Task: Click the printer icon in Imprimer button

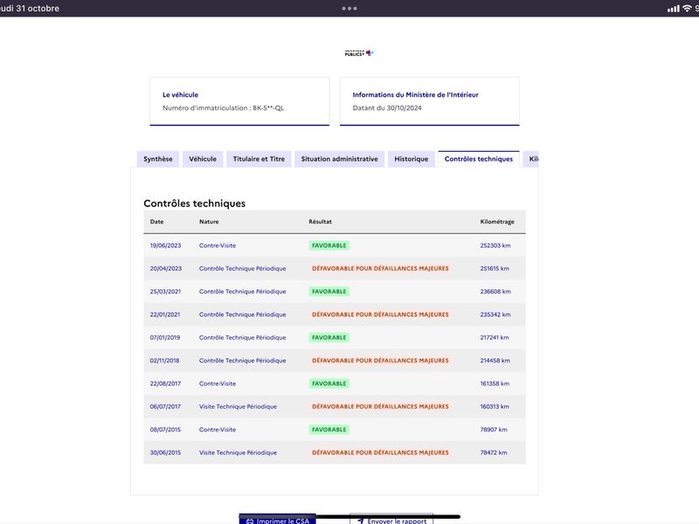Action: tap(250, 521)
